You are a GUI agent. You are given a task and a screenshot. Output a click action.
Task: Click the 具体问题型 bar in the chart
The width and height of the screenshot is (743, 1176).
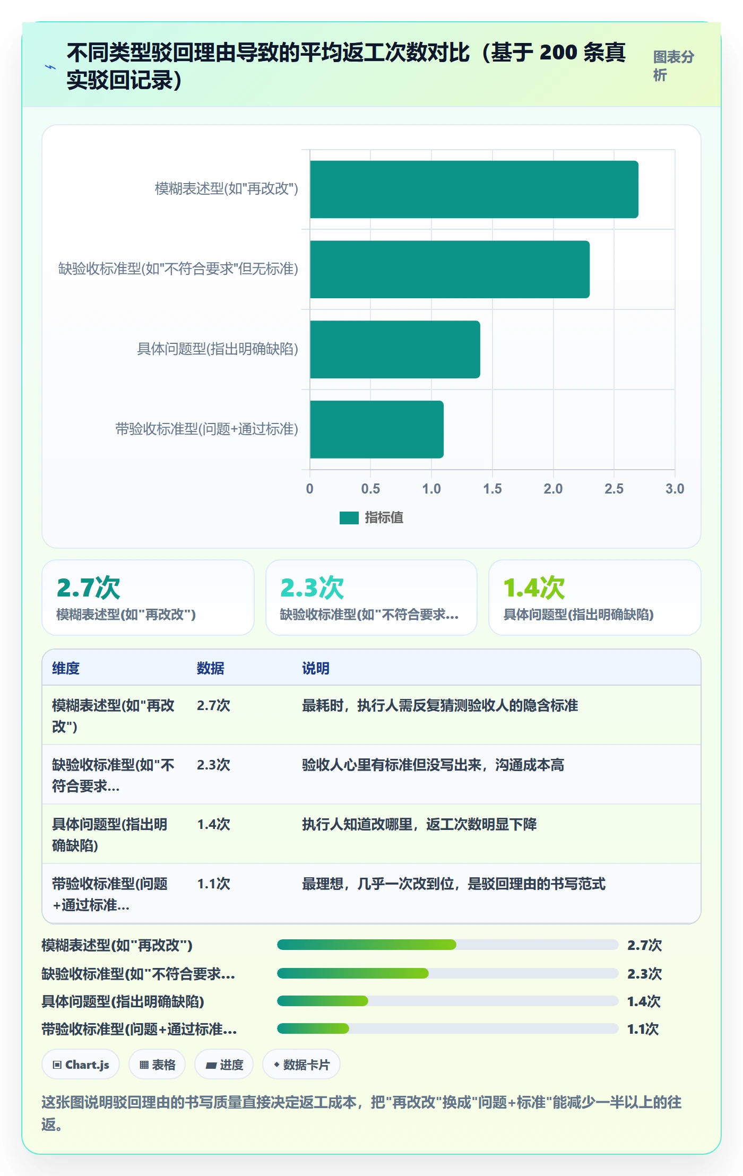(395, 349)
